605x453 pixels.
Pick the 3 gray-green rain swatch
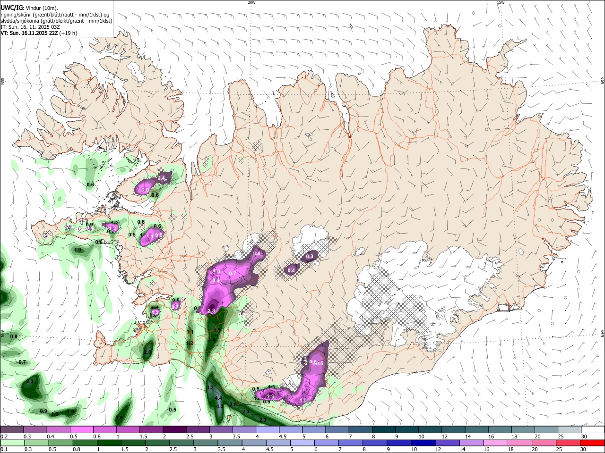pyautogui.click(x=206, y=443)
